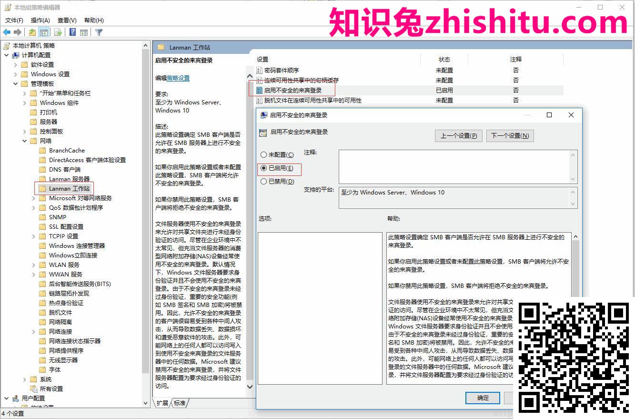The width and height of the screenshot is (635, 419).
Task: Expand the TCPIP 设置 tree node
Action: [34, 236]
